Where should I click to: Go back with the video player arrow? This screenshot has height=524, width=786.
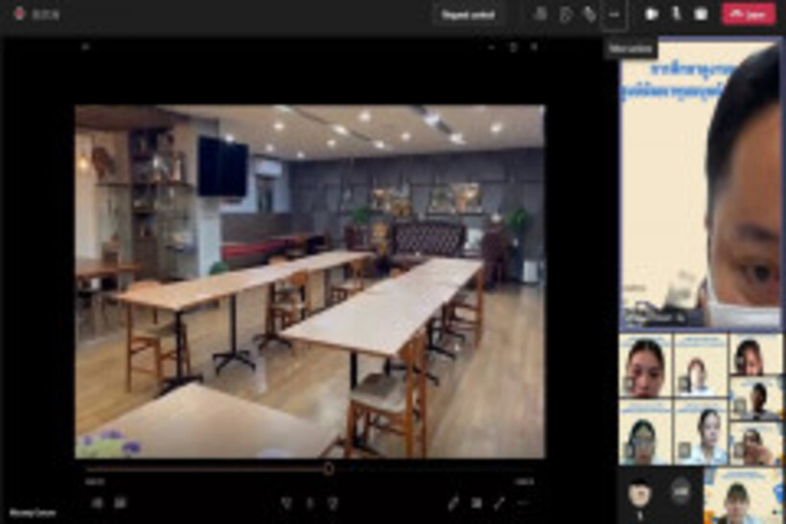point(85,47)
